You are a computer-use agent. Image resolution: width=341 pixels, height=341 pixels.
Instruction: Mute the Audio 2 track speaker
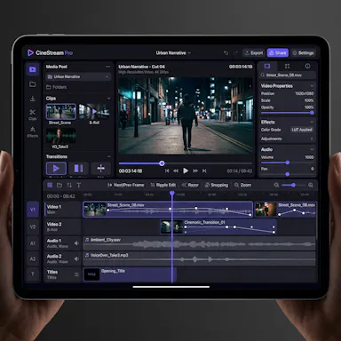[76, 259]
